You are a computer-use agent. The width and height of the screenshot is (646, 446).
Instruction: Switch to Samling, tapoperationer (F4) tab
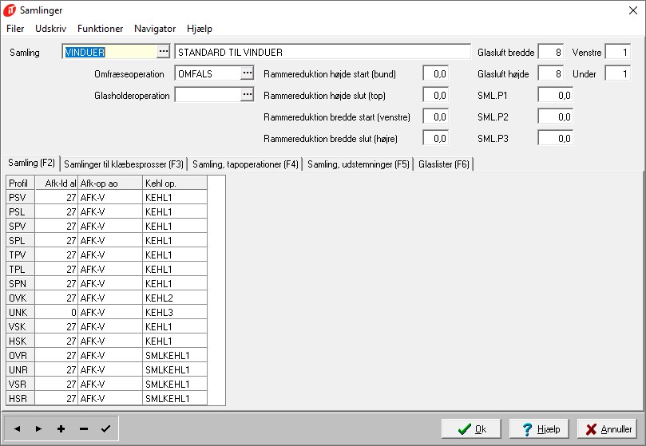pos(245,164)
